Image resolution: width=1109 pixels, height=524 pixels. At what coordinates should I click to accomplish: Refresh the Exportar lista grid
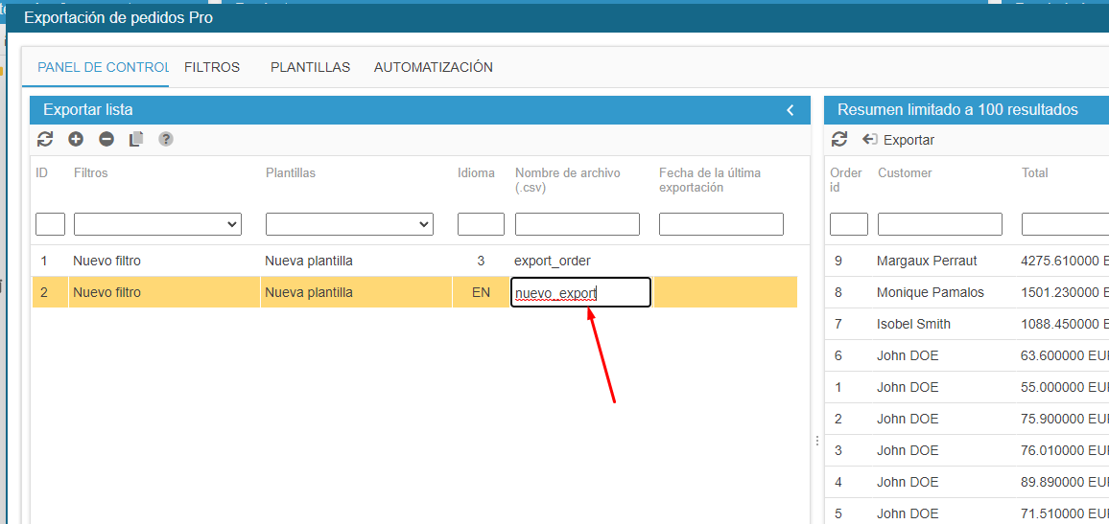tap(45, 140)
